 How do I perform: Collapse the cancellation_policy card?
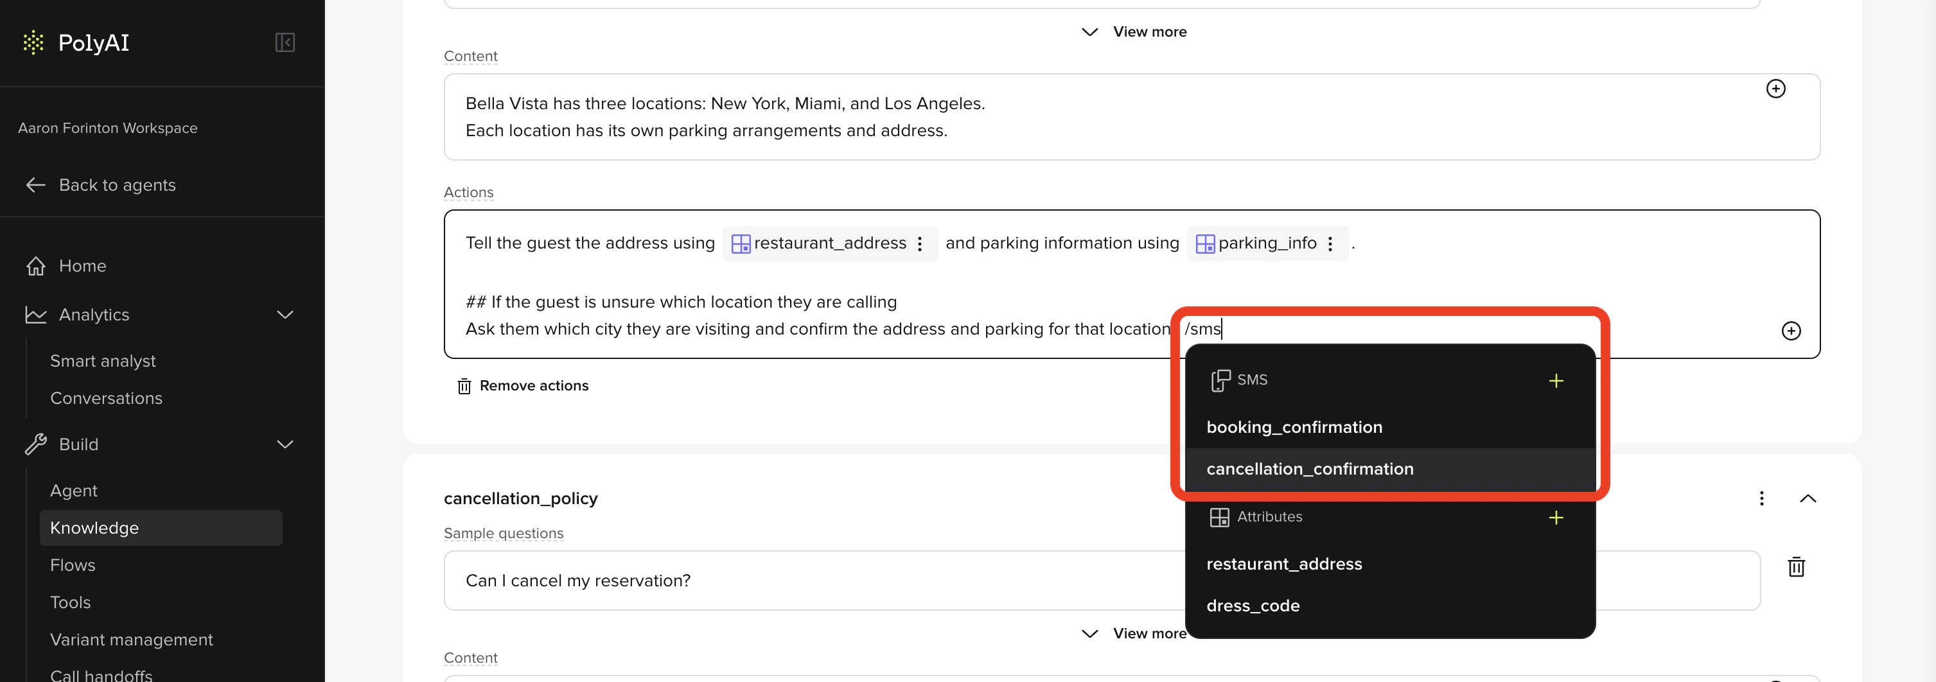pos(1809,498)
